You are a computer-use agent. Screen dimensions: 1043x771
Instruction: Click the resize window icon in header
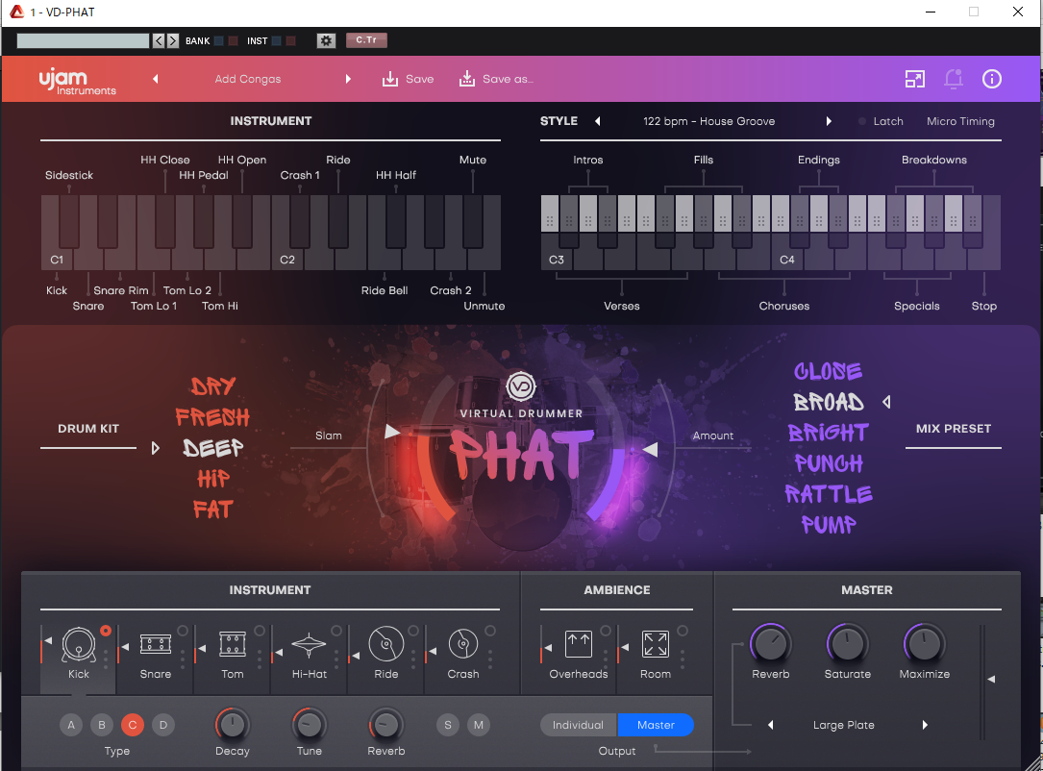coord(915,79)
